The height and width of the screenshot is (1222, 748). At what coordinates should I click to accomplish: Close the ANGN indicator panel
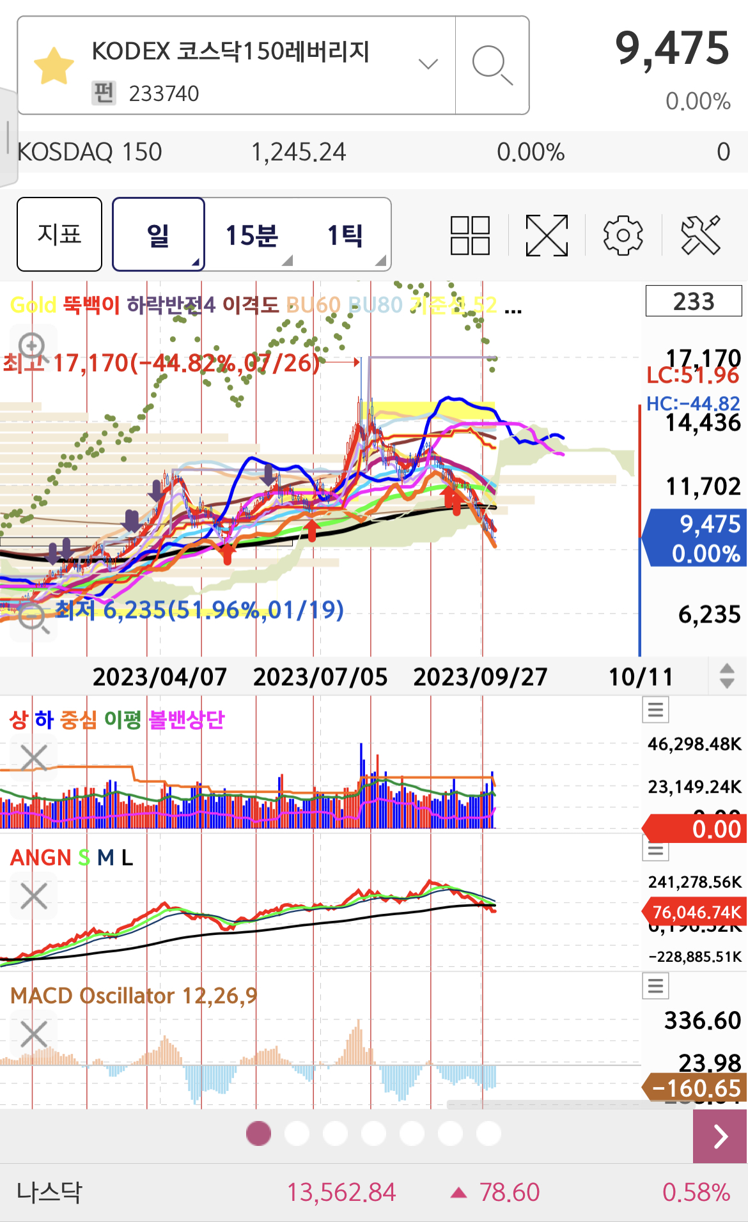[x=33, y=896]
